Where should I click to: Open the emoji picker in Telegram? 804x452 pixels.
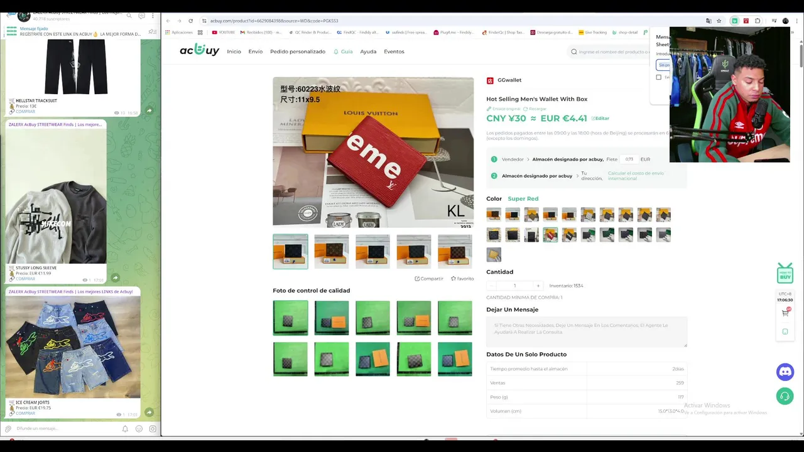click(139, 429)
